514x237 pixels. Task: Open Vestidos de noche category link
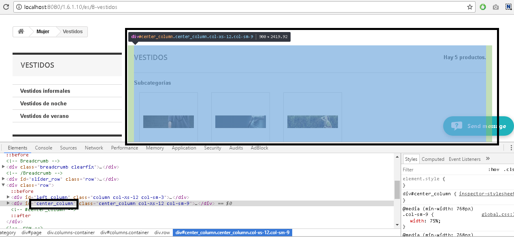(x=43, y=104)
